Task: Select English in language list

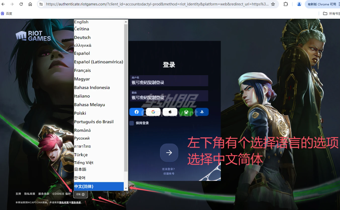Action: 99,22
